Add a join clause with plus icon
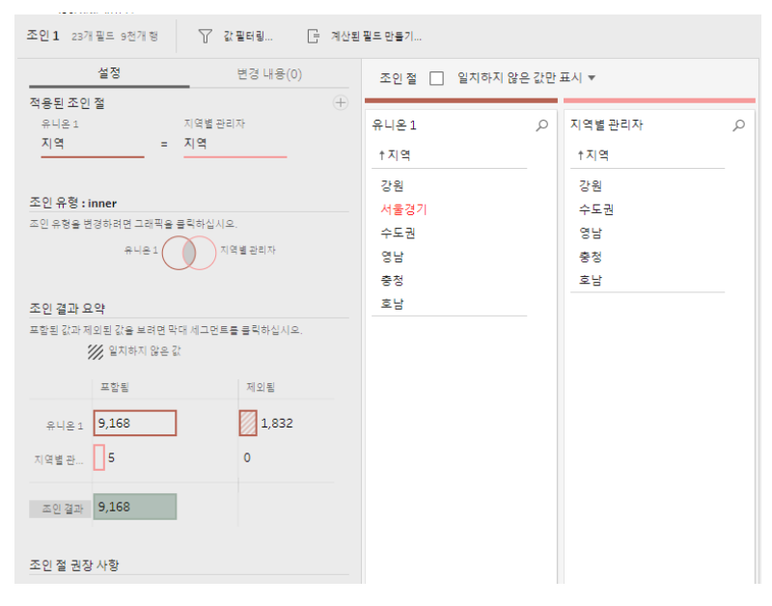 (x=340, y=103)
